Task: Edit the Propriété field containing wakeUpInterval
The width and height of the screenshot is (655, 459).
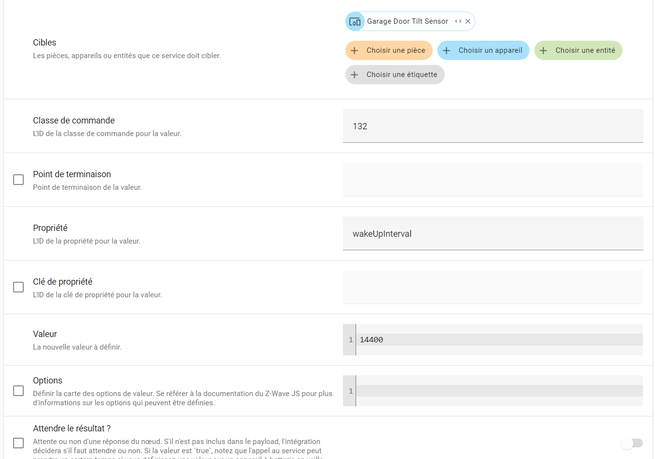Action: pyautogui.click(x=493, y=233)
